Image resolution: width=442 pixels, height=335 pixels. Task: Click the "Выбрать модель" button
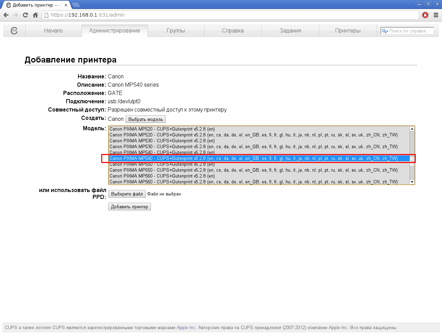point(146,119)
